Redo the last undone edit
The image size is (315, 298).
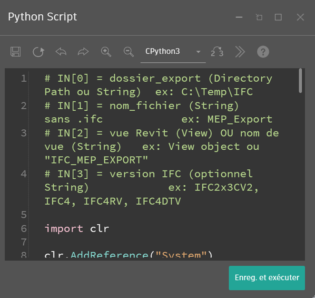[83, 52]
